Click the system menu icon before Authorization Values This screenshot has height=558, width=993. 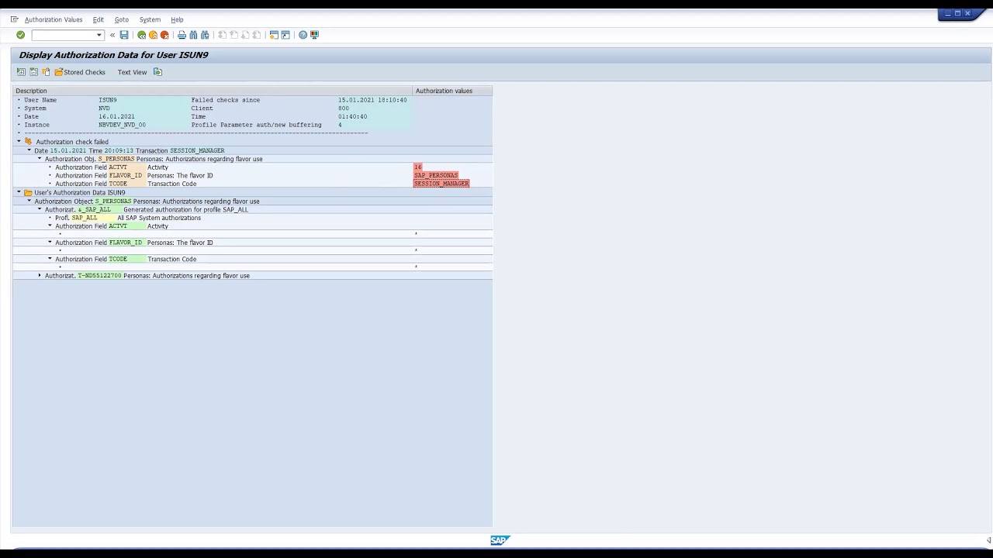pos(14,19)
